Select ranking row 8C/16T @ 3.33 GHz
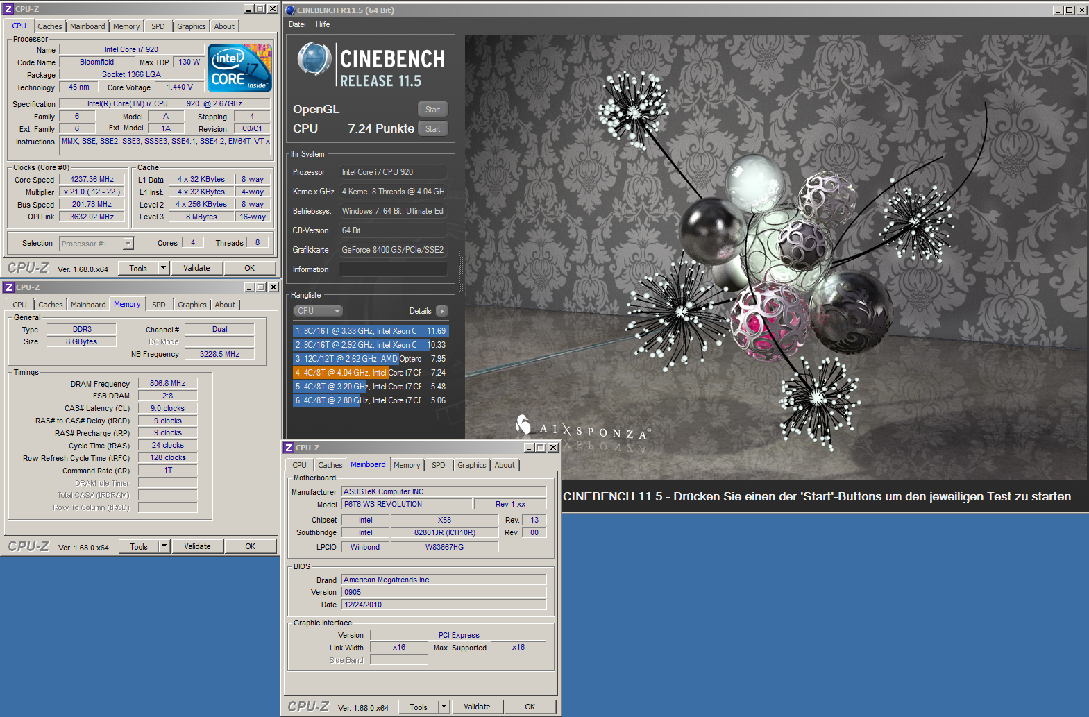 371,331
